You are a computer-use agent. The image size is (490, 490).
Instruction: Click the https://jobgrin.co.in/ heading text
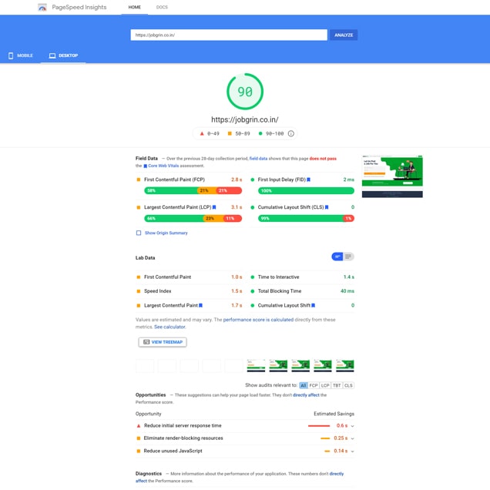[245, 119]
